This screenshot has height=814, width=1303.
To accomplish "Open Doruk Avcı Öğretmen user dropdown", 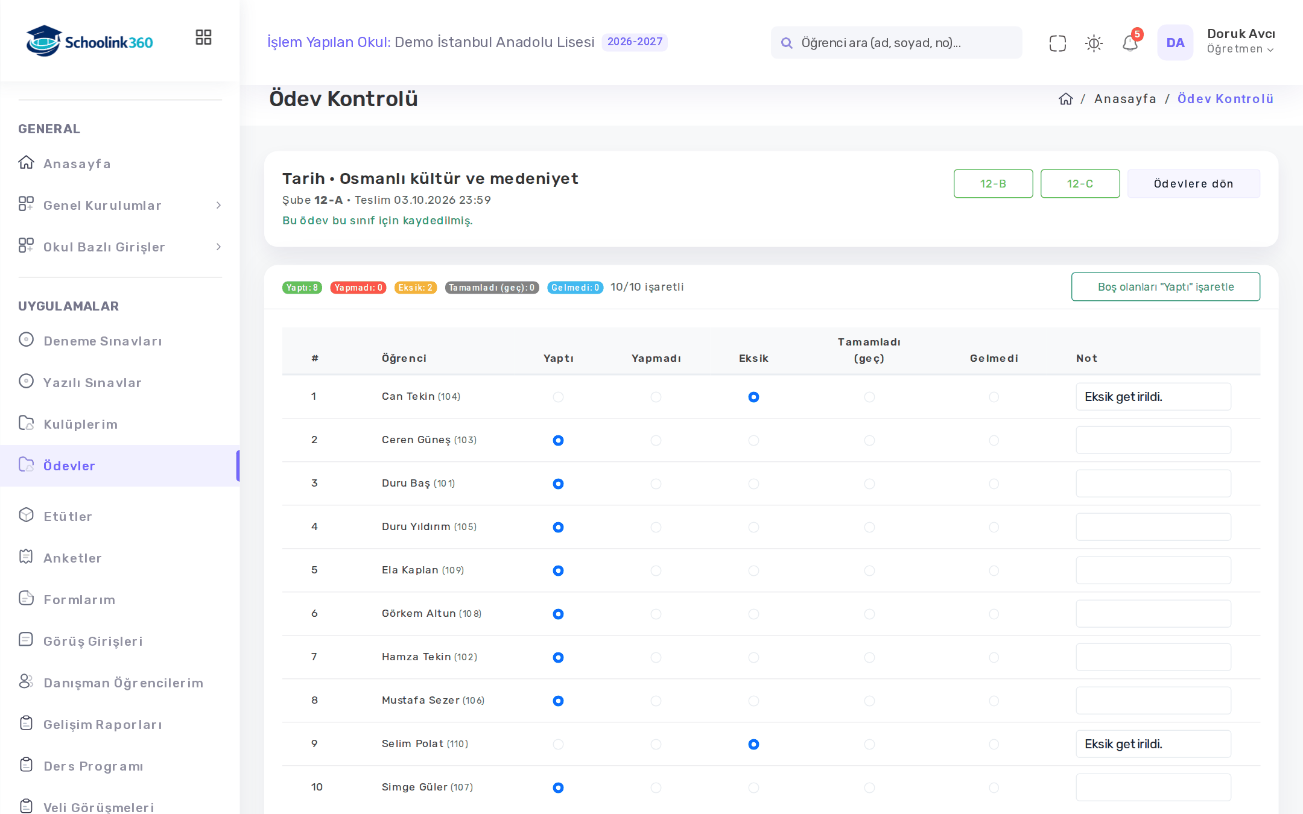I will click(x=1240, y=41).
